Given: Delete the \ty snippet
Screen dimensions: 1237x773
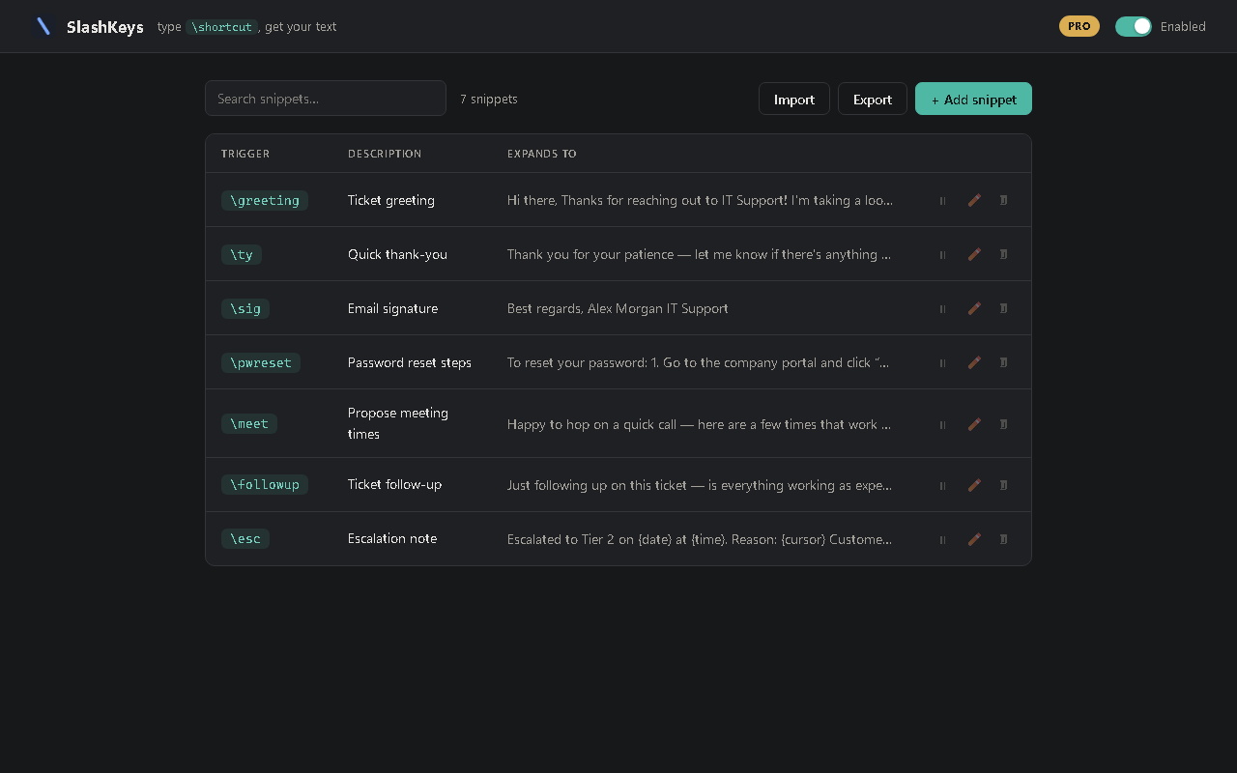Looking at the screenshot, I should coord(1003,254).
